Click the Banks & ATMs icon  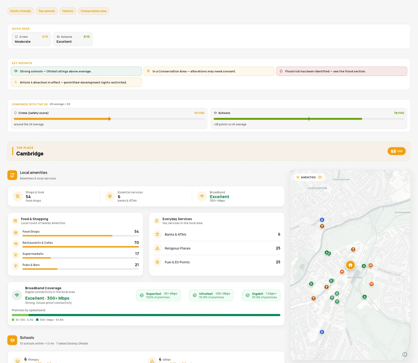(157, 234)
